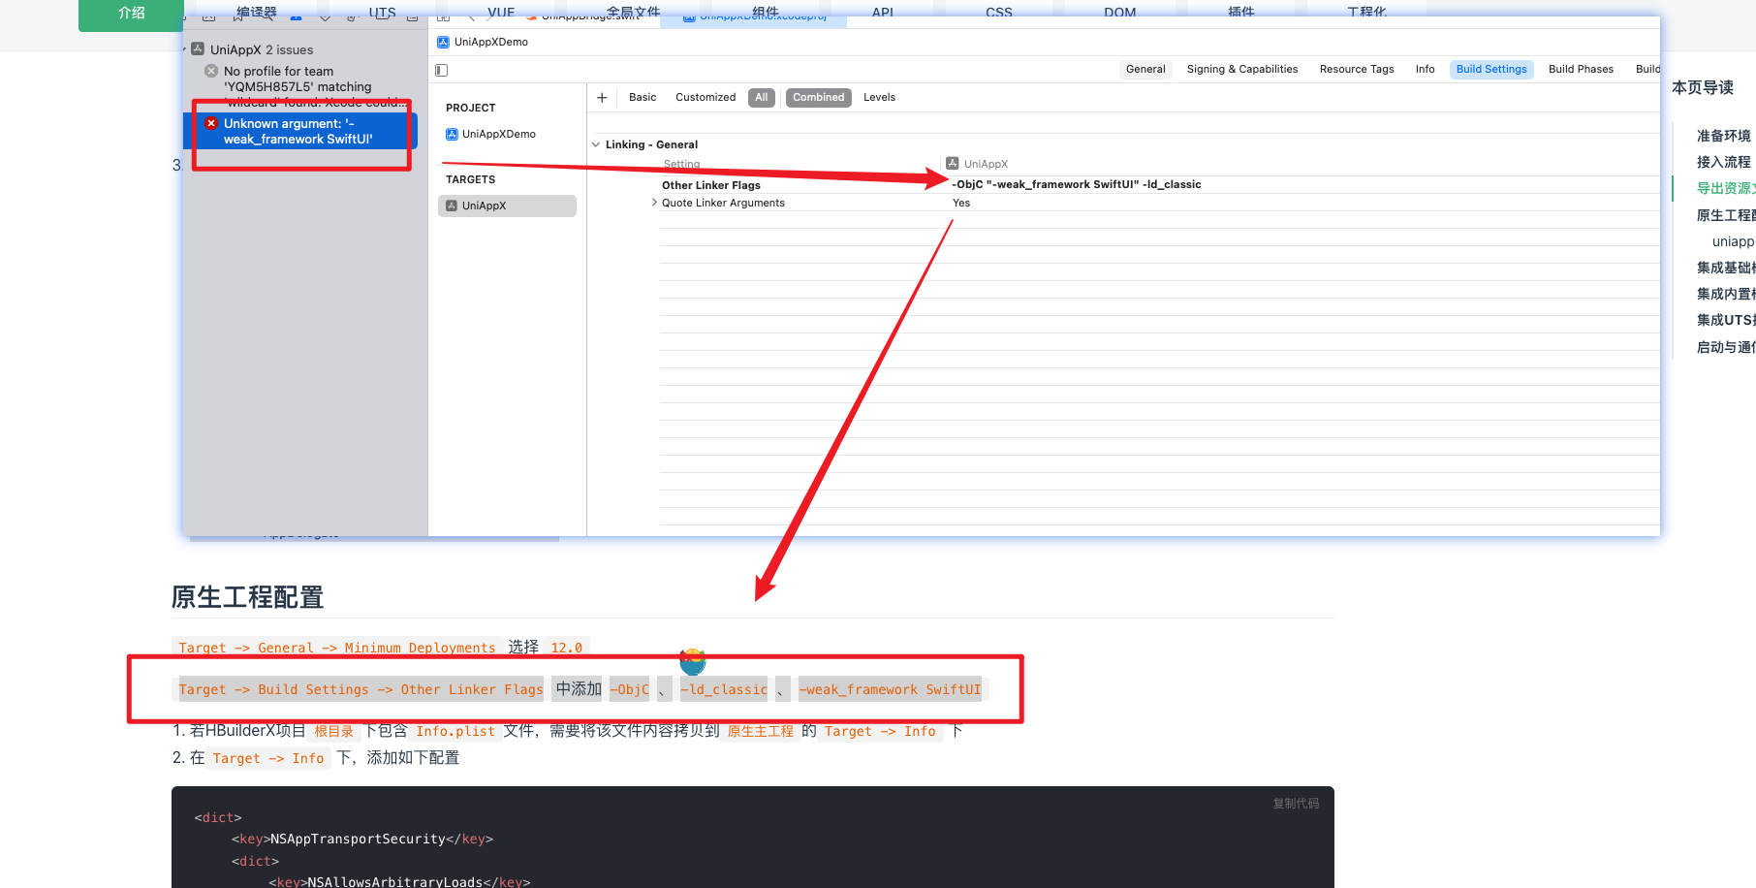Click the 根目录 inline code
Screen dimensions: 1756x888
click(334, 731)
